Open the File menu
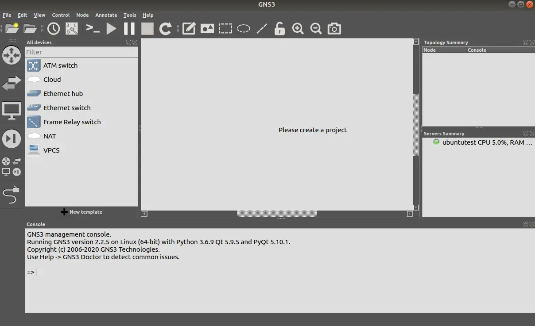 (7, 15)
